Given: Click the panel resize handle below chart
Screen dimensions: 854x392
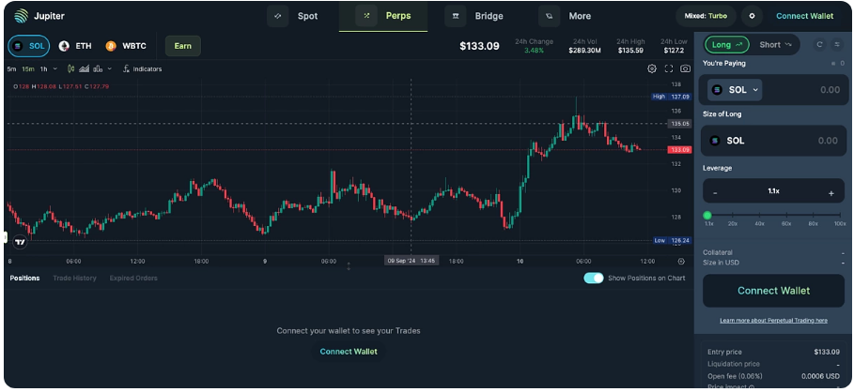Looking at the screenshot, I should coord(349,267).
